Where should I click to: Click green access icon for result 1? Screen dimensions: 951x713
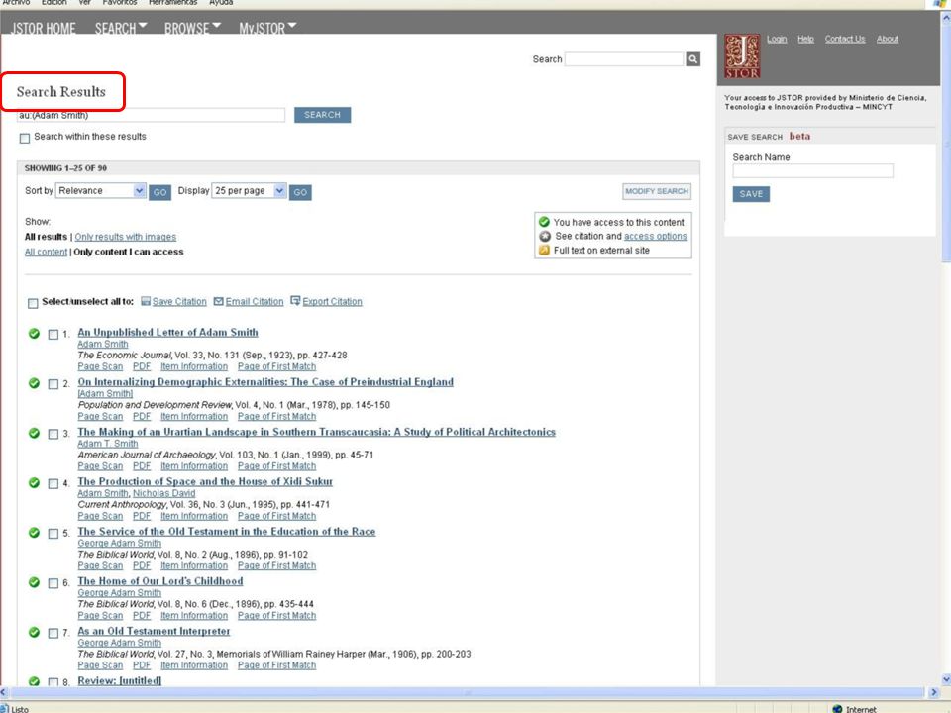click(x=34, y=333)
